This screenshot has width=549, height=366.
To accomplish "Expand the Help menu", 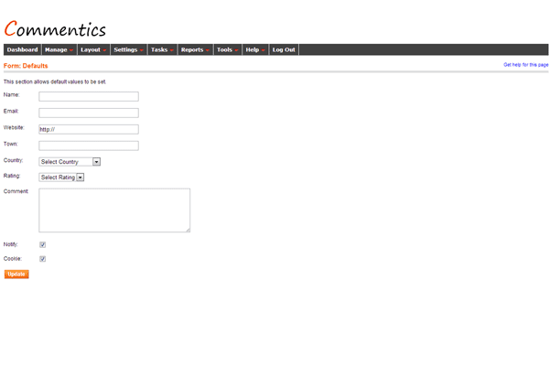I will (255, 49).
